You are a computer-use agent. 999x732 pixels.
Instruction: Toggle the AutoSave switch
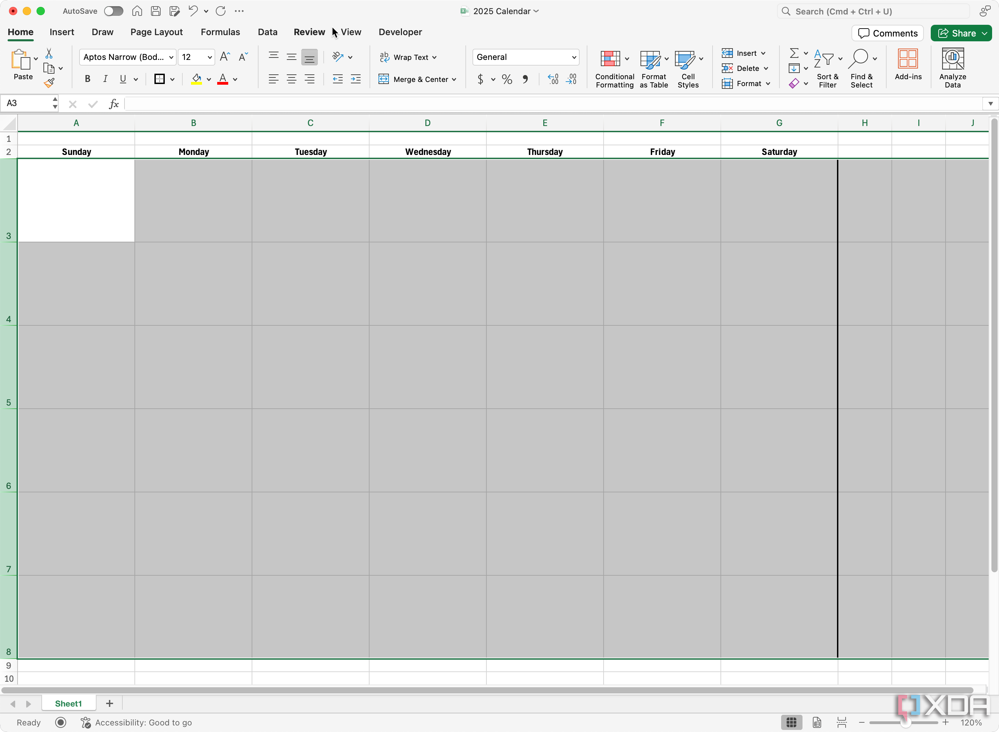click(115, 11)
